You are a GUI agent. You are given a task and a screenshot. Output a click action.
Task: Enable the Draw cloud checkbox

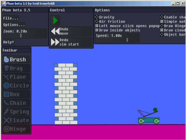point(162,30)
